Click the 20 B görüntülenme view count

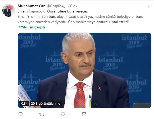coord(46,103)
